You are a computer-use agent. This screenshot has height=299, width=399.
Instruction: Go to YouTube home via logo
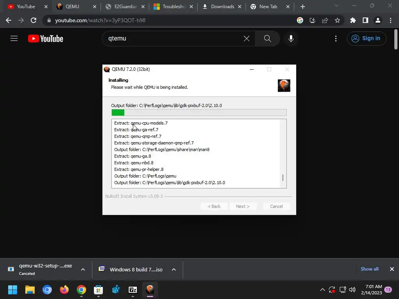pos(46,39)
